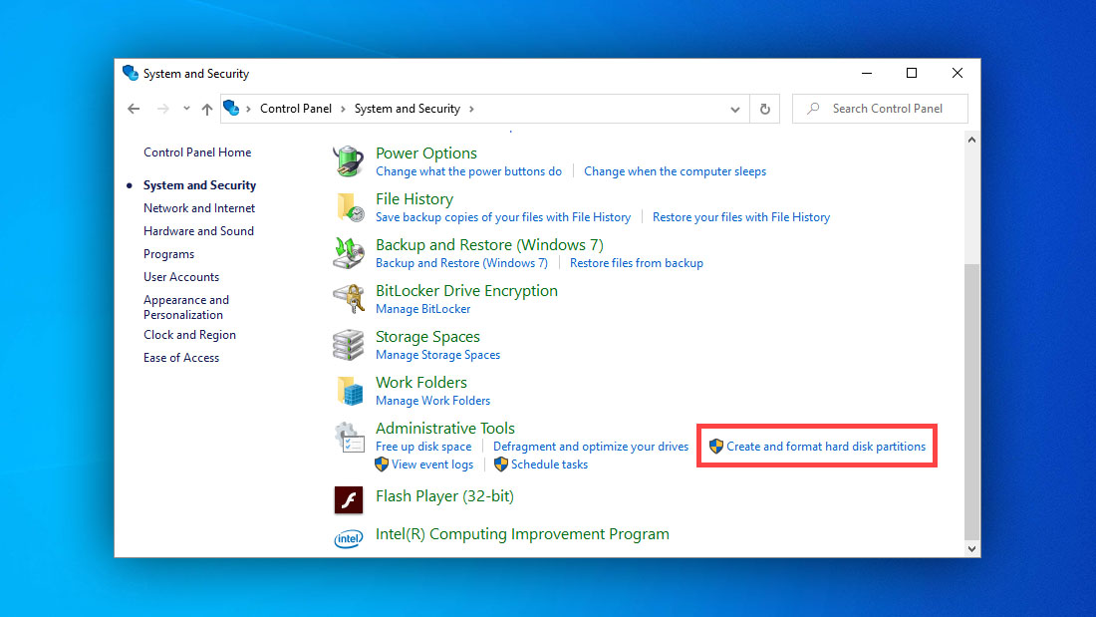The width and height of the screenshot is (1096, 617).
Task: Click the Storage Spaces drives icon
Action: coord(348,345)
